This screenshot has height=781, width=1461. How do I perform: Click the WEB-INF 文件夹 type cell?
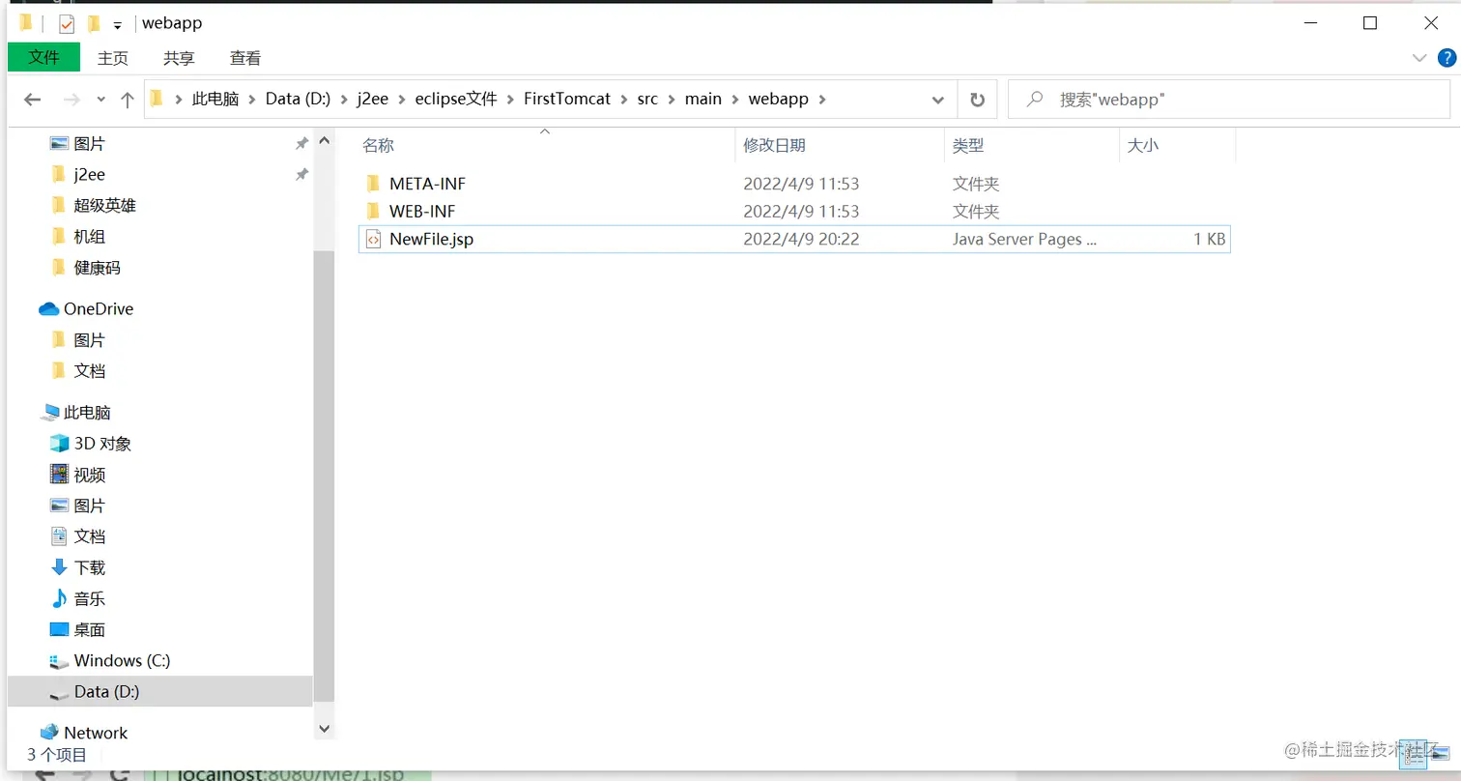[976, 211]
